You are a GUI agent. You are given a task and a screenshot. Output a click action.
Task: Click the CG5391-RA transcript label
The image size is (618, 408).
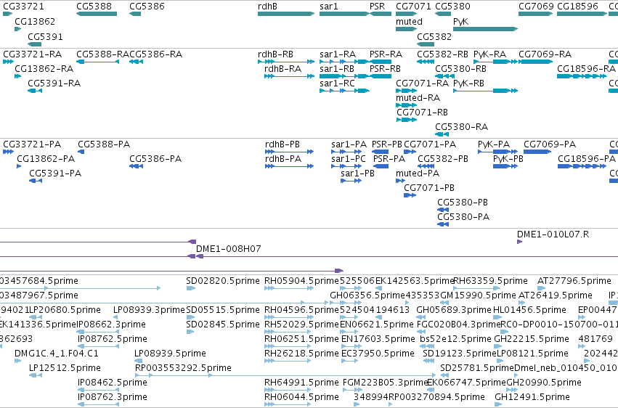(54, 83)
